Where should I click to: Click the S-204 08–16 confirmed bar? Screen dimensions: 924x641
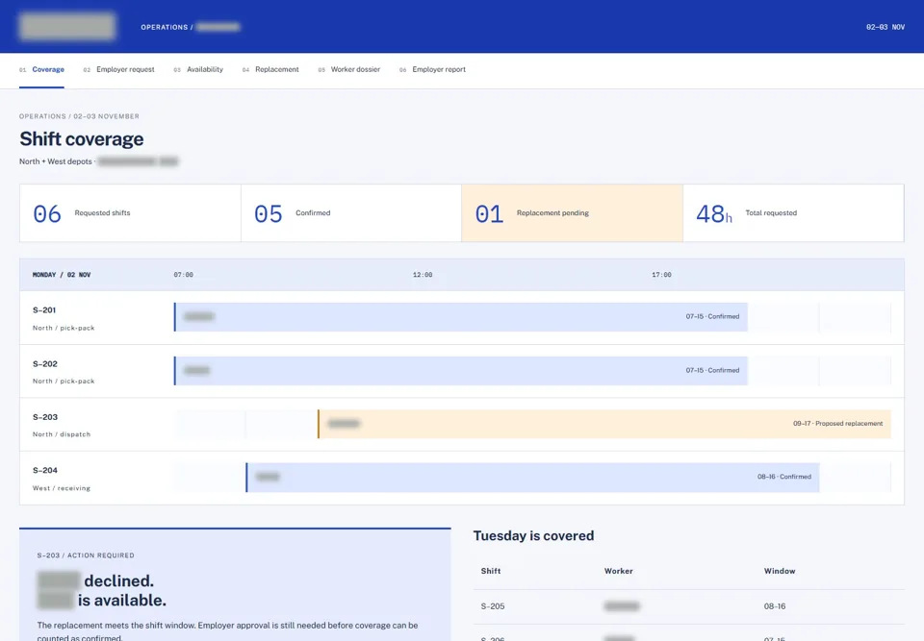click(532, 478)
